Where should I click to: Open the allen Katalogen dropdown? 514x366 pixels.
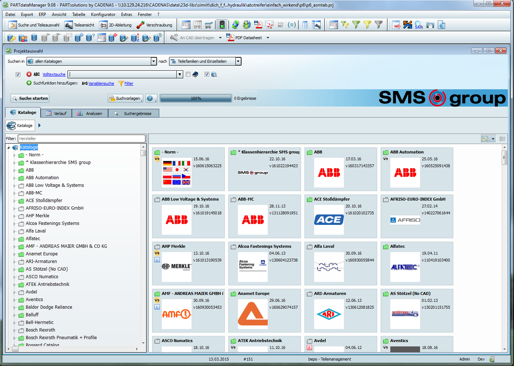coord(153,61)
